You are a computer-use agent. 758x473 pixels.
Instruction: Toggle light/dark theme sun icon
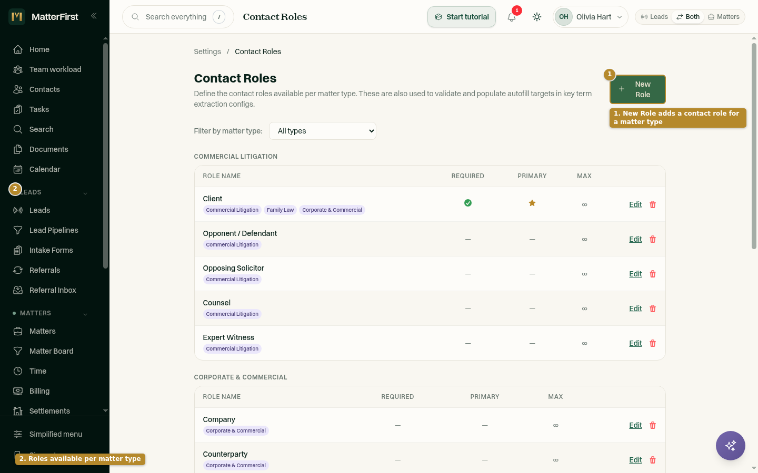[x=537, y=17]
